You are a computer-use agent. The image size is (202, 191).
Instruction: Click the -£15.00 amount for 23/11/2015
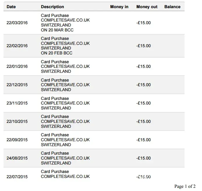click(143, 103)
